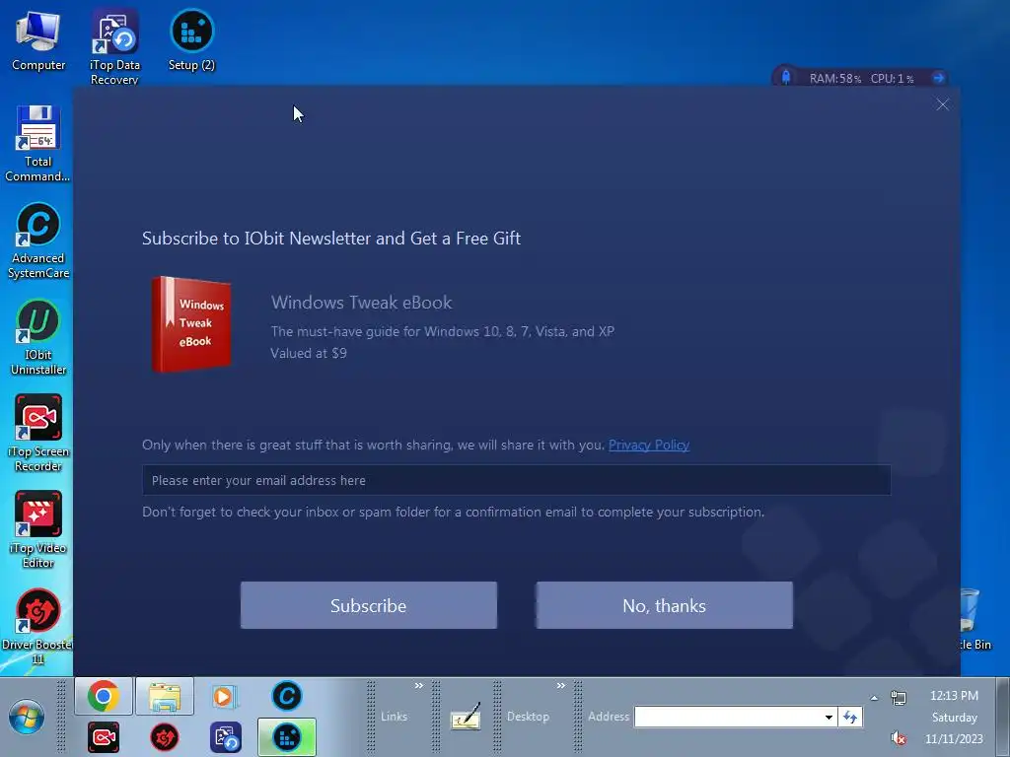This screenshot has width=1010, height=757.
Task: Click the taskbar Address text box
Action: tap(729, 717)
